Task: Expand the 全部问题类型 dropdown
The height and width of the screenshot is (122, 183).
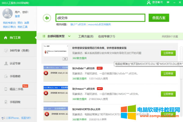Action: pos(69,36)
